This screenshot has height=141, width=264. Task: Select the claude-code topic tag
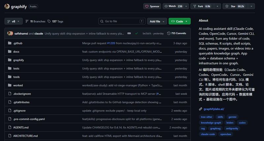coord(208,134)
